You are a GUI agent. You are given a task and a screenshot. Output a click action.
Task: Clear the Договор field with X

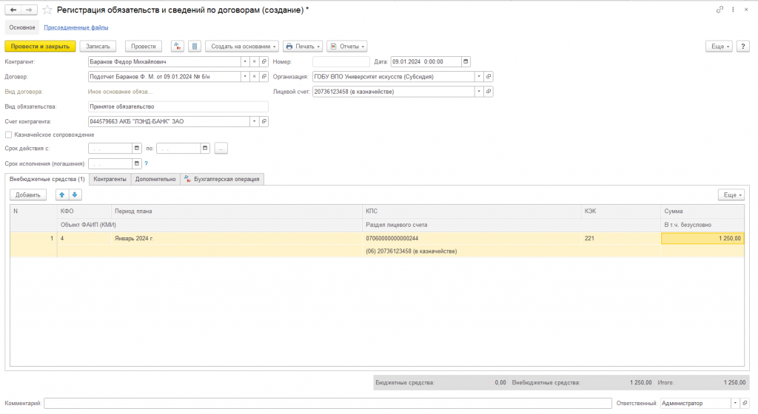255,77
